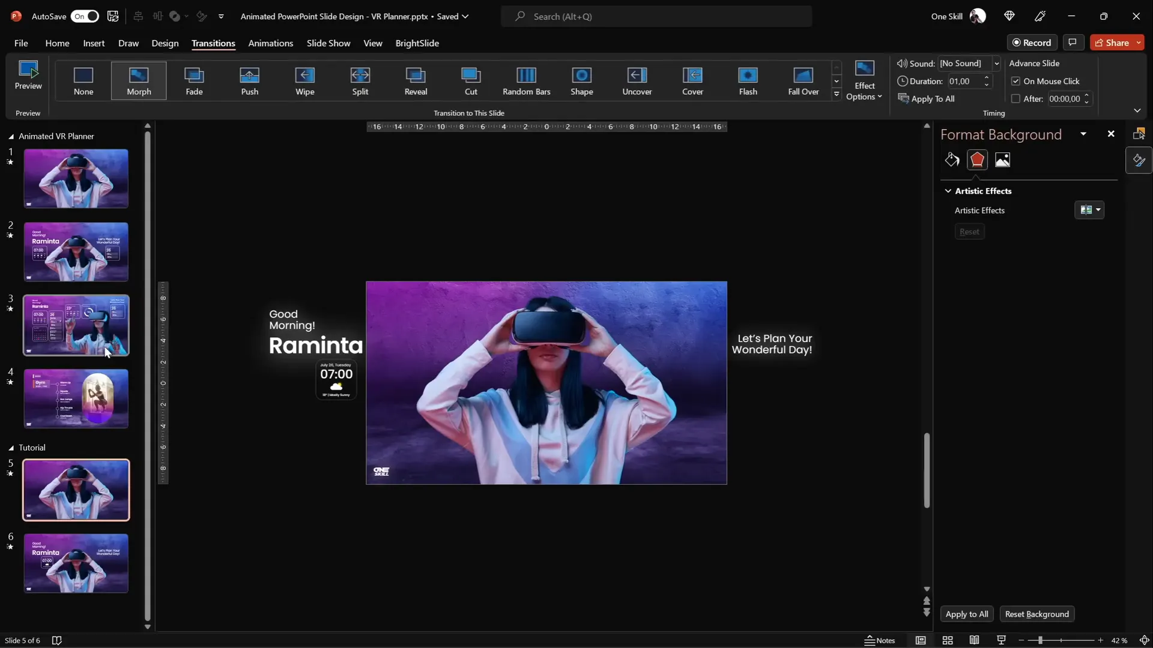The image size is (1153, 648).
Task: Open the Comments pane icon
Action: 1073,43
